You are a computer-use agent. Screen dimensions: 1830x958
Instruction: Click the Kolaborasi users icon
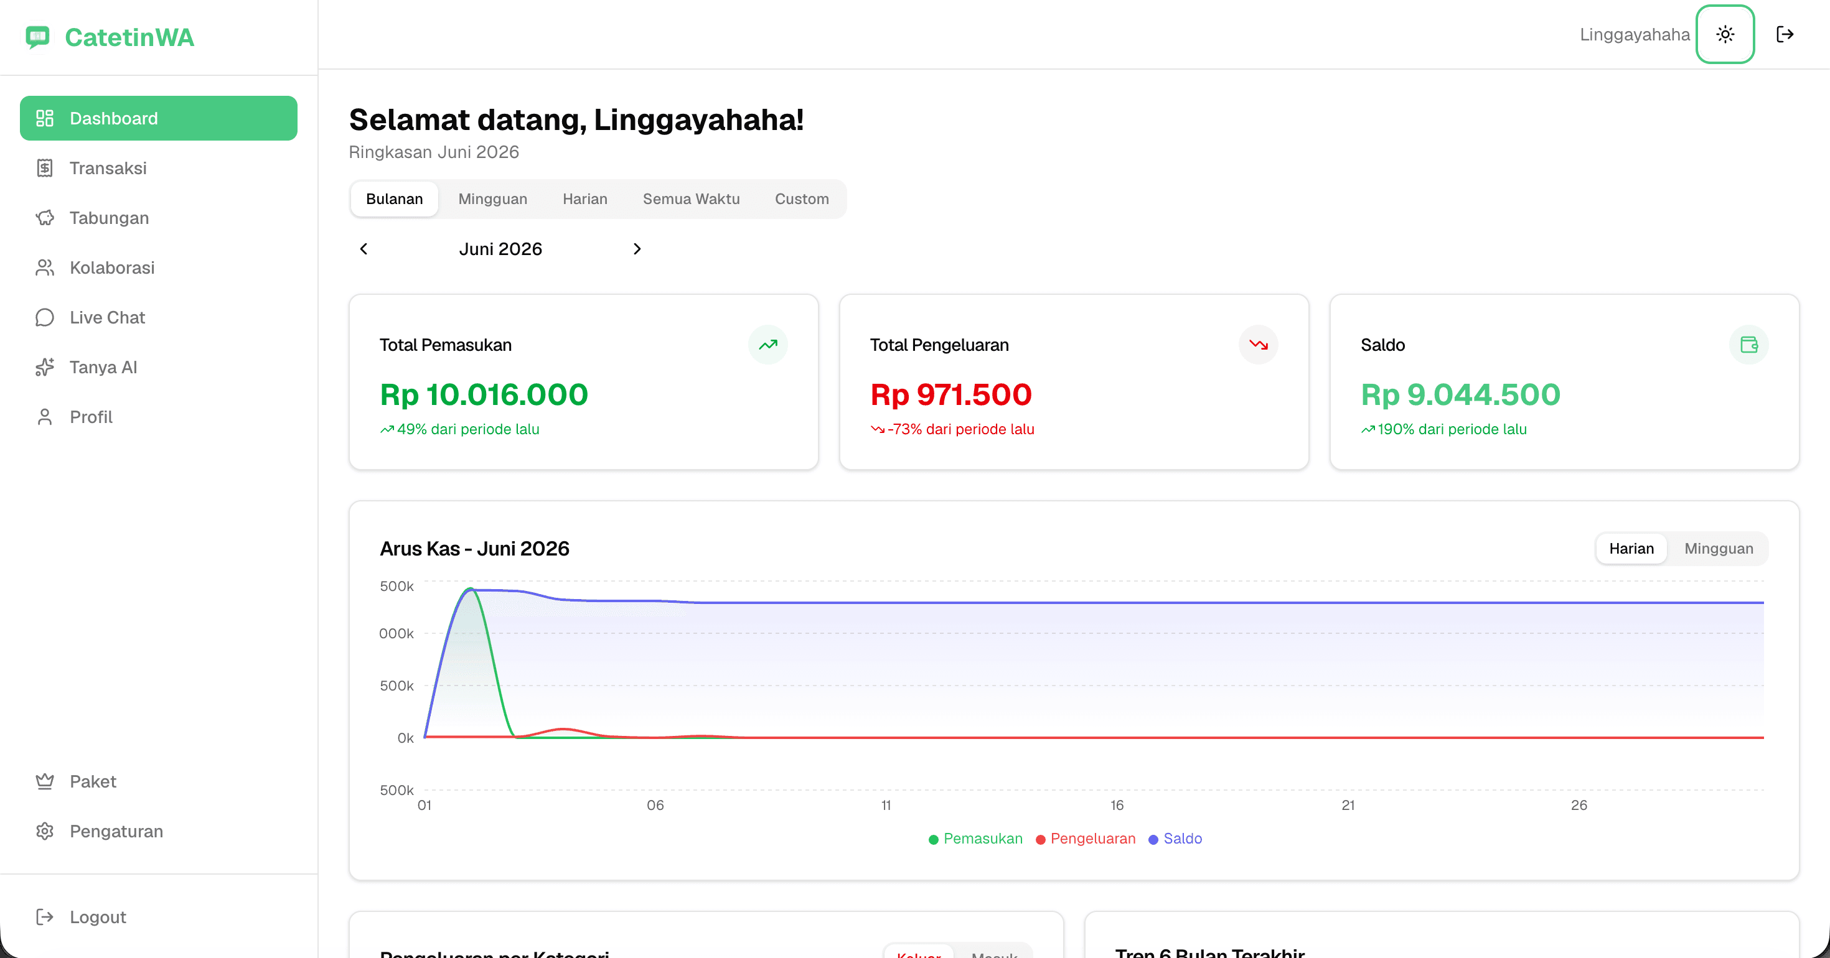tap(45, 267)
